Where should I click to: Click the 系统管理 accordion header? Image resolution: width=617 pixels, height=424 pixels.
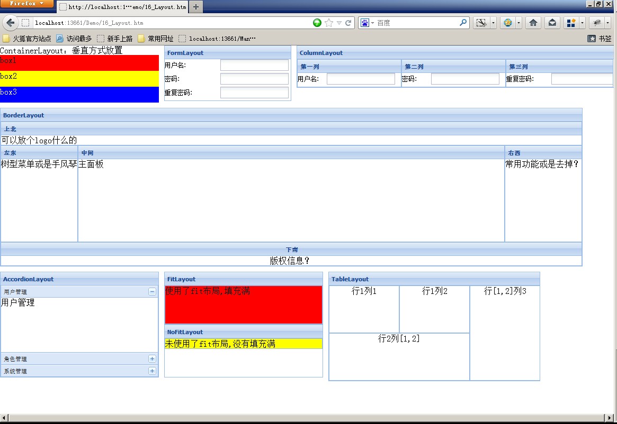79,371
